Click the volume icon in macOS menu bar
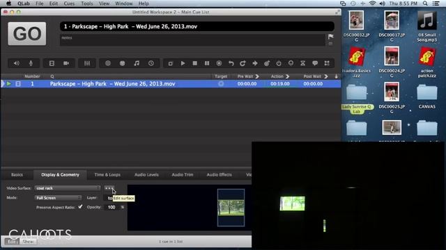 [383, 3]
